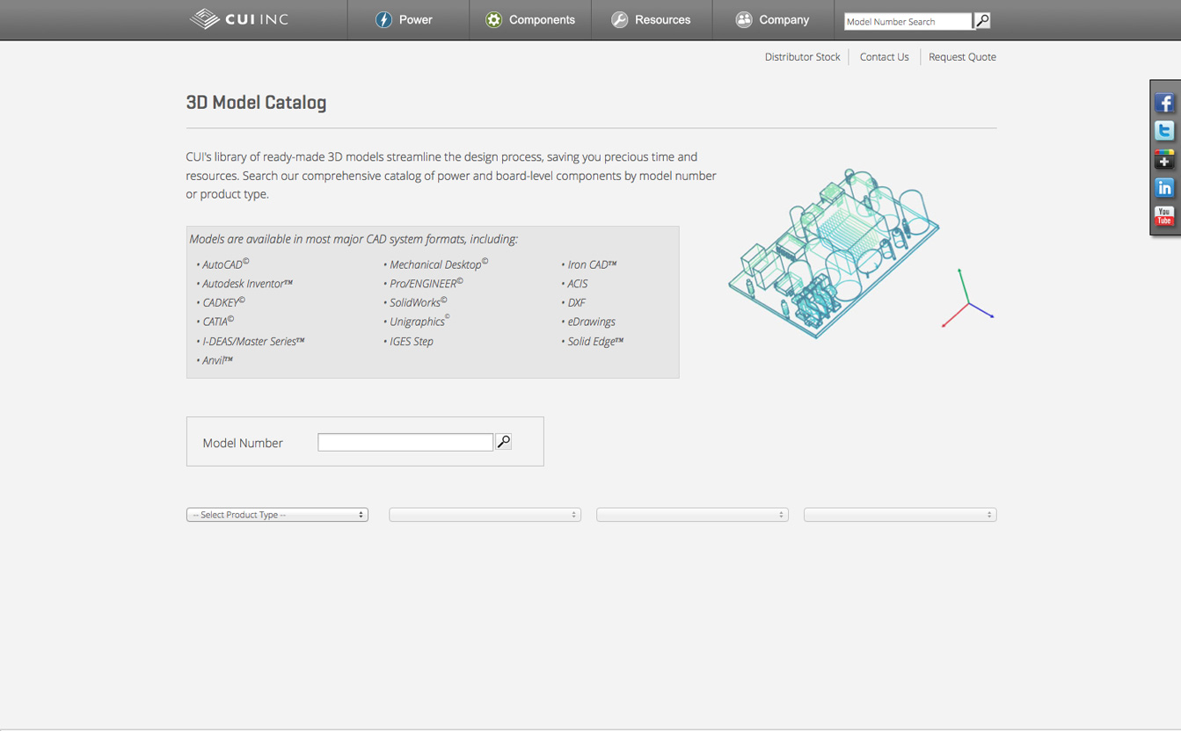Expand the Select Product Type dropdown
This screenshot has width=1181, height=731.
(x=277, y=515)
